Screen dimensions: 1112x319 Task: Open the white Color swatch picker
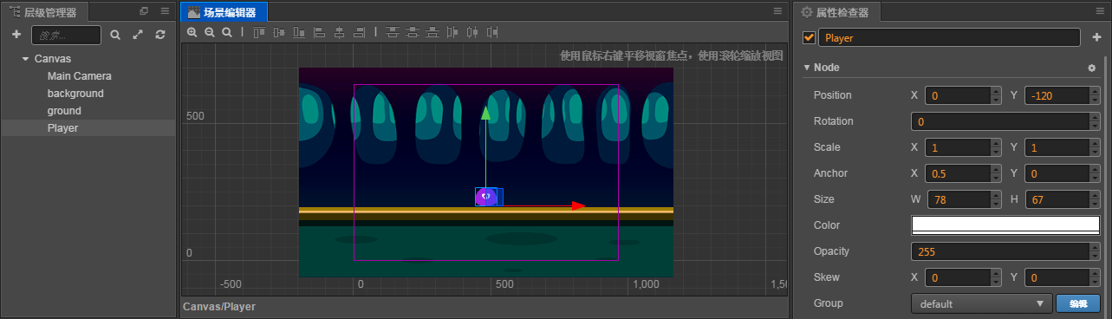pyautogui.click(x=1005, y=225)
